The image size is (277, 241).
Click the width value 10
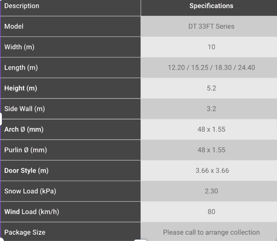211,47
